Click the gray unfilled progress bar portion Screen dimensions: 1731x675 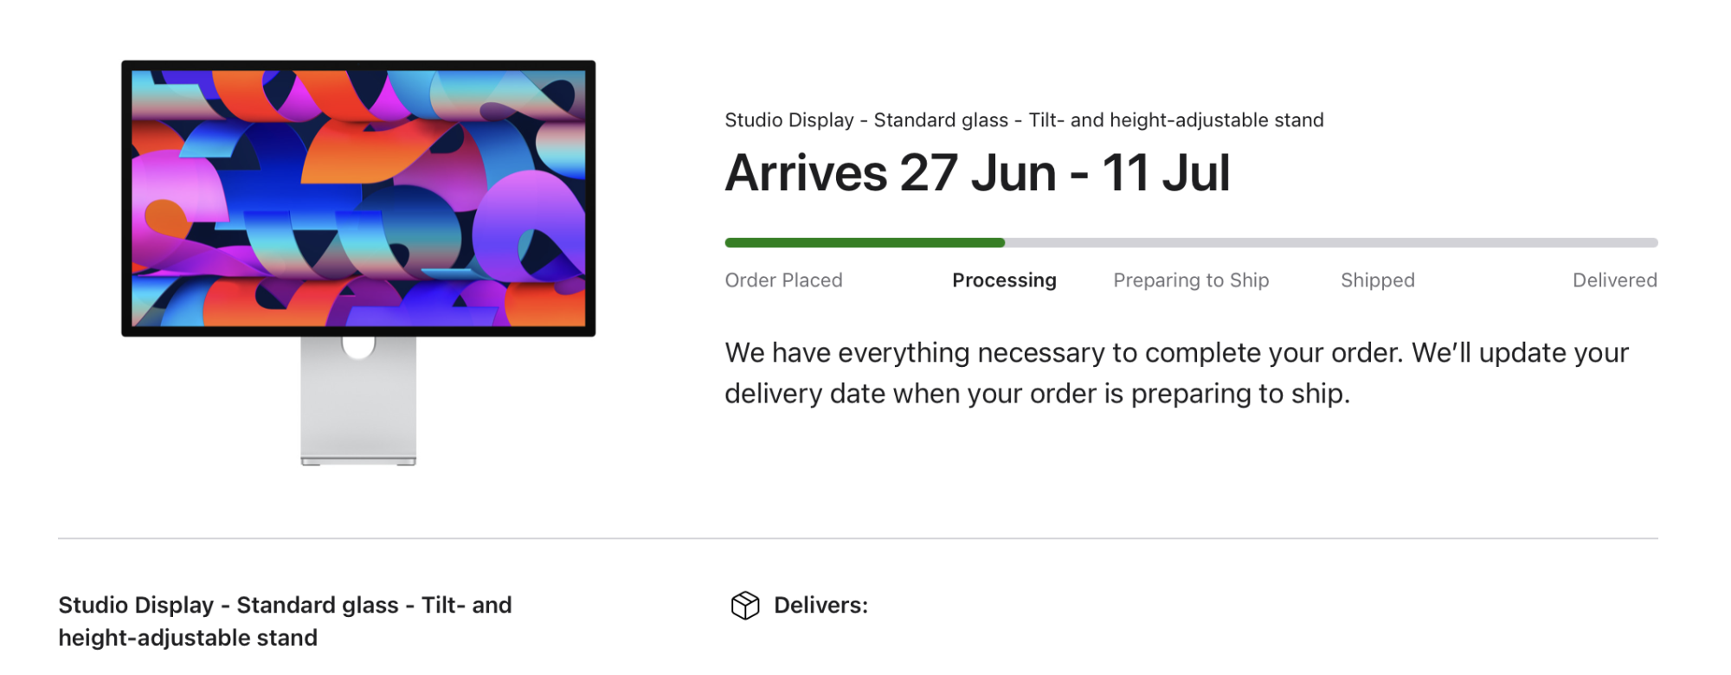(x=1331, y=243)
